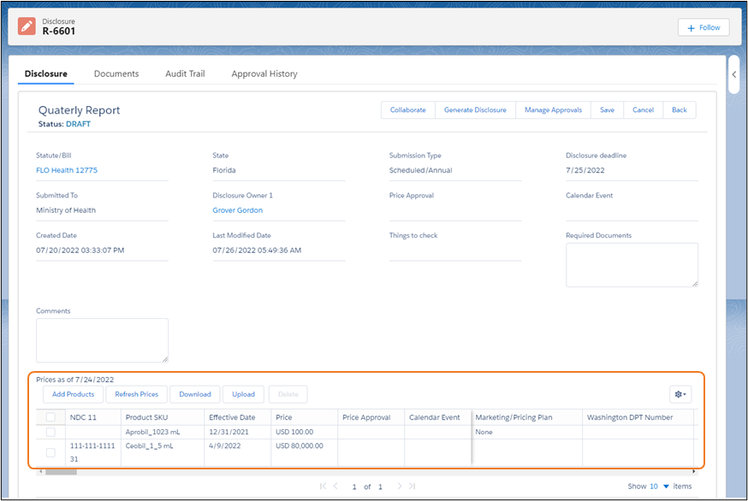Viewport: 748px width, 501px height.
Task: Click the R-6601 record title
Action: point(59,32)
